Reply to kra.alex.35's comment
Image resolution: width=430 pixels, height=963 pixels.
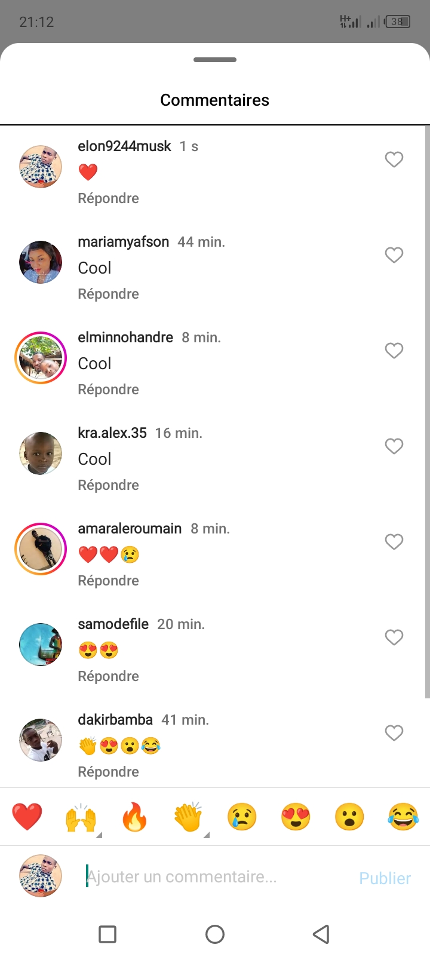[x=108, y=485]
